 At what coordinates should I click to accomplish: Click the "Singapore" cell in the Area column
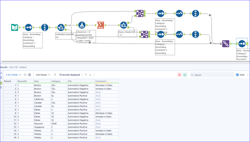click(x=42, y=127)
